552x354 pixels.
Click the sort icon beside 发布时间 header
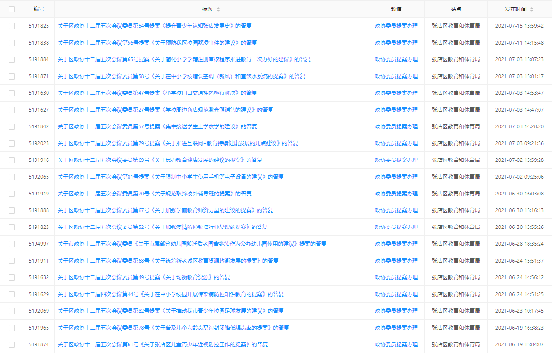[531, 10]
